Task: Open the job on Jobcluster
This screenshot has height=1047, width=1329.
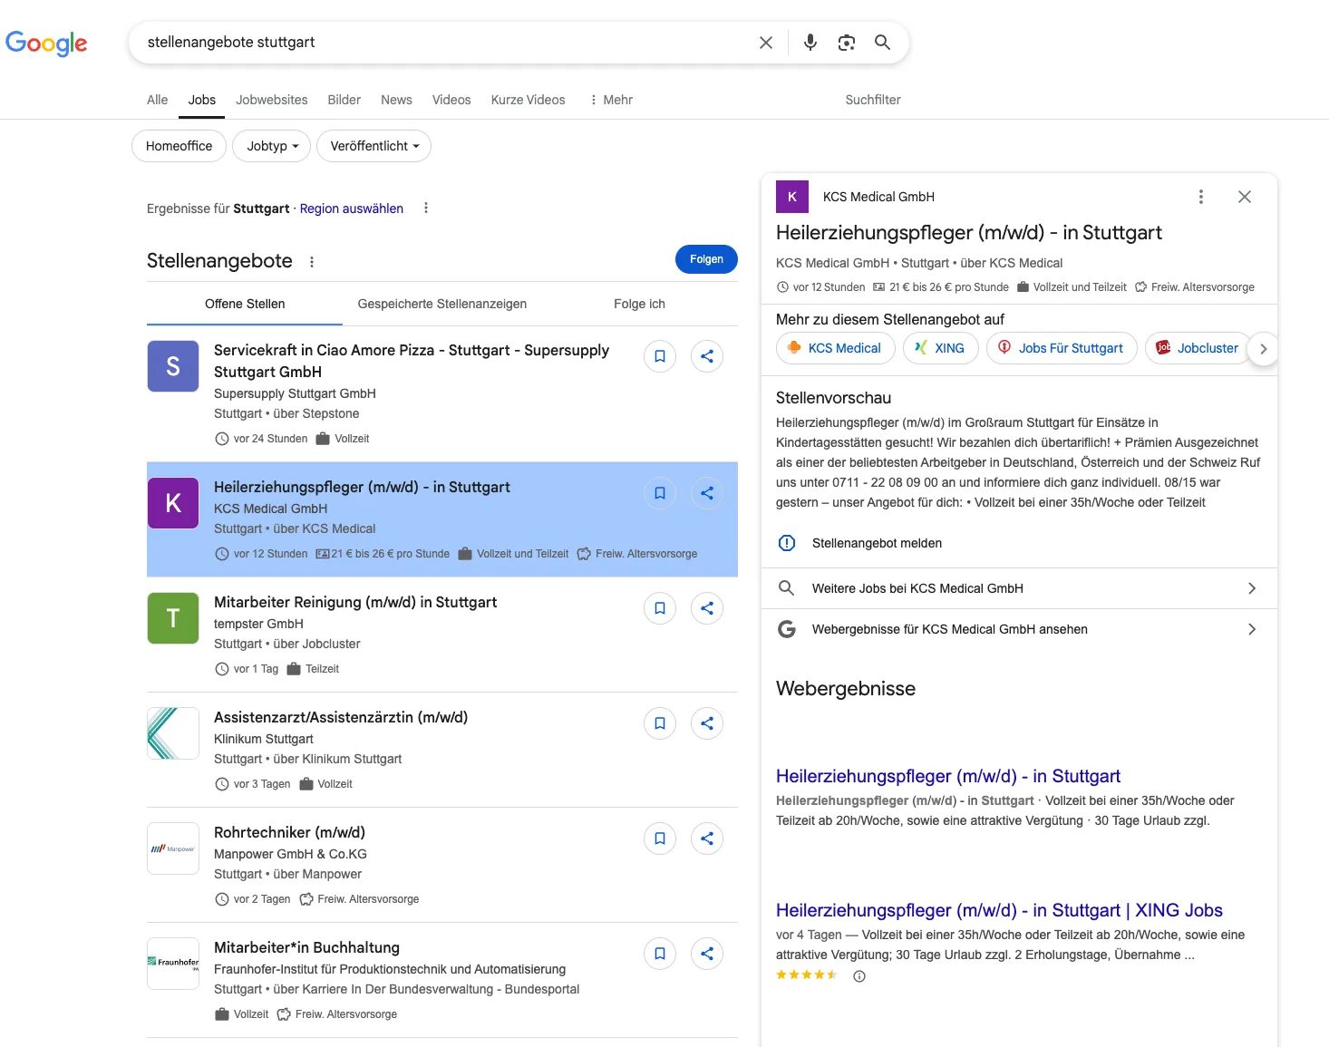Action: 1198,348
